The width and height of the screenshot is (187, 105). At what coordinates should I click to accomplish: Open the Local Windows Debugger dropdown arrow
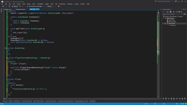pyautogui.click(x=43, y=6)
